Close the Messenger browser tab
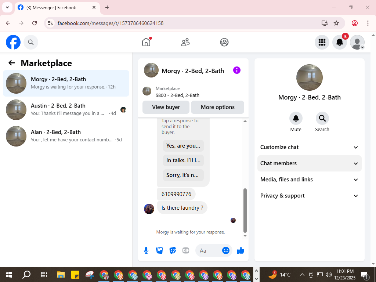The width and height of the screenshot is (376, 282). coord(94,7)
